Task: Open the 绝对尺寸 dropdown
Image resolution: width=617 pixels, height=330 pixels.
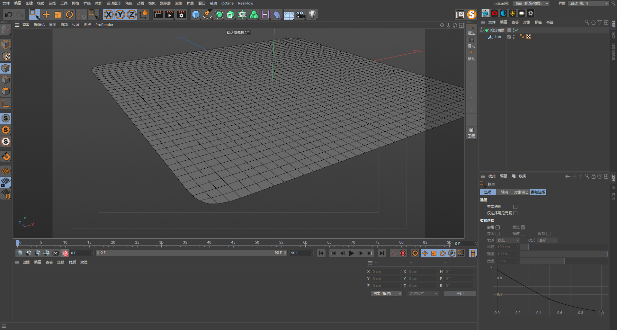Action: [x=423, y=293]
